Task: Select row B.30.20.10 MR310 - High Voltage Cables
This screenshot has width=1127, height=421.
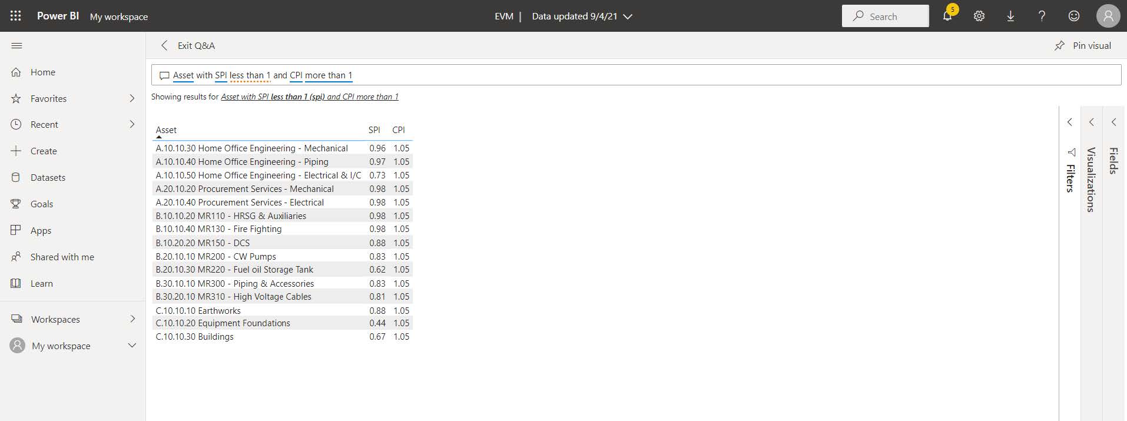Action: 282,296
